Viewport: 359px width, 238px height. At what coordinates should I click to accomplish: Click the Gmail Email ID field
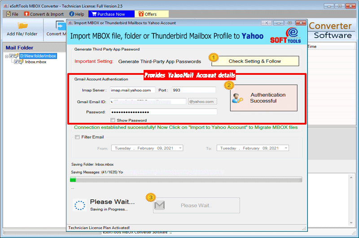[148, 101]
